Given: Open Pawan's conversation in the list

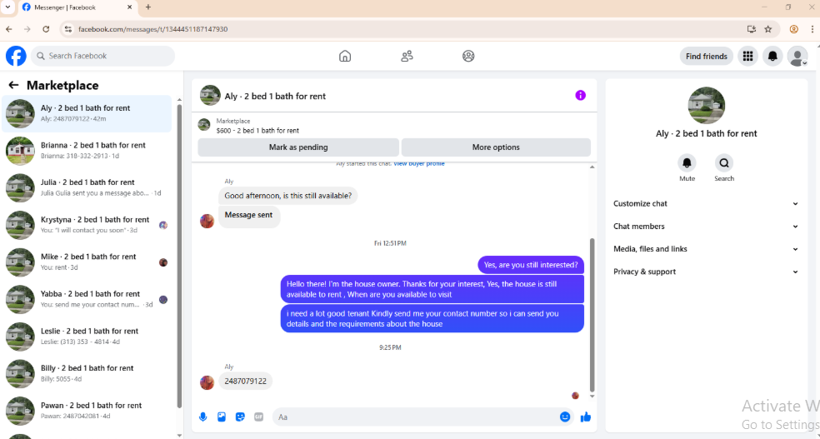Looking at the screenshot, I should pos(87,410).
